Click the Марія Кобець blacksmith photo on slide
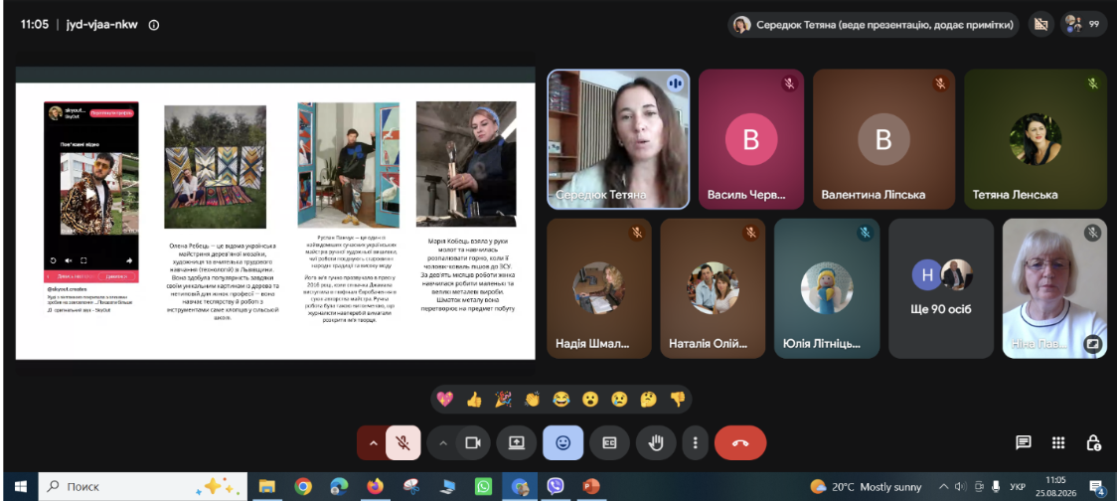The image size is (1117, 501). (467, 164)
